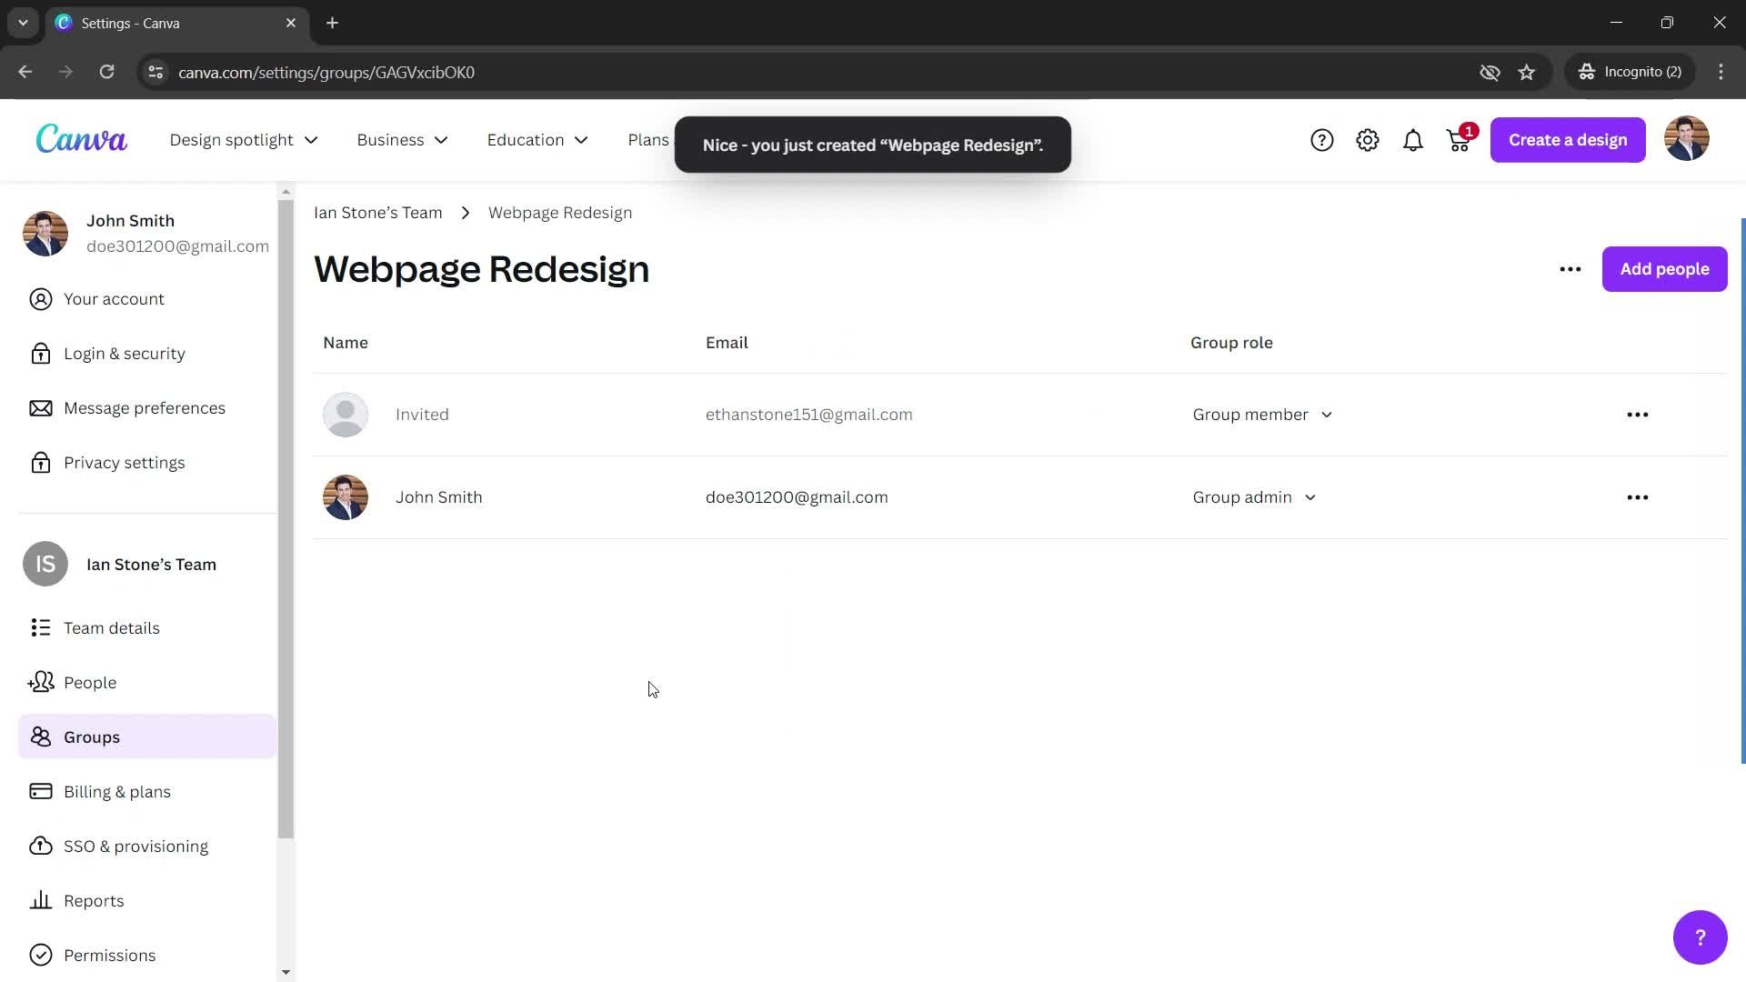1746x982 pixels.
Task: Click the Canva notifications bell icon
Action: [1412, 139]
